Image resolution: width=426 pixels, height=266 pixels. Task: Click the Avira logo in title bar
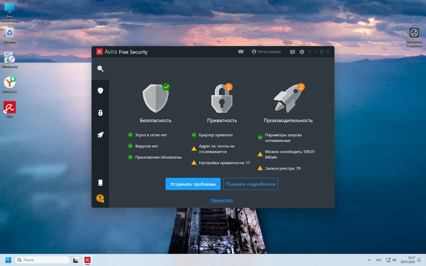99,52
